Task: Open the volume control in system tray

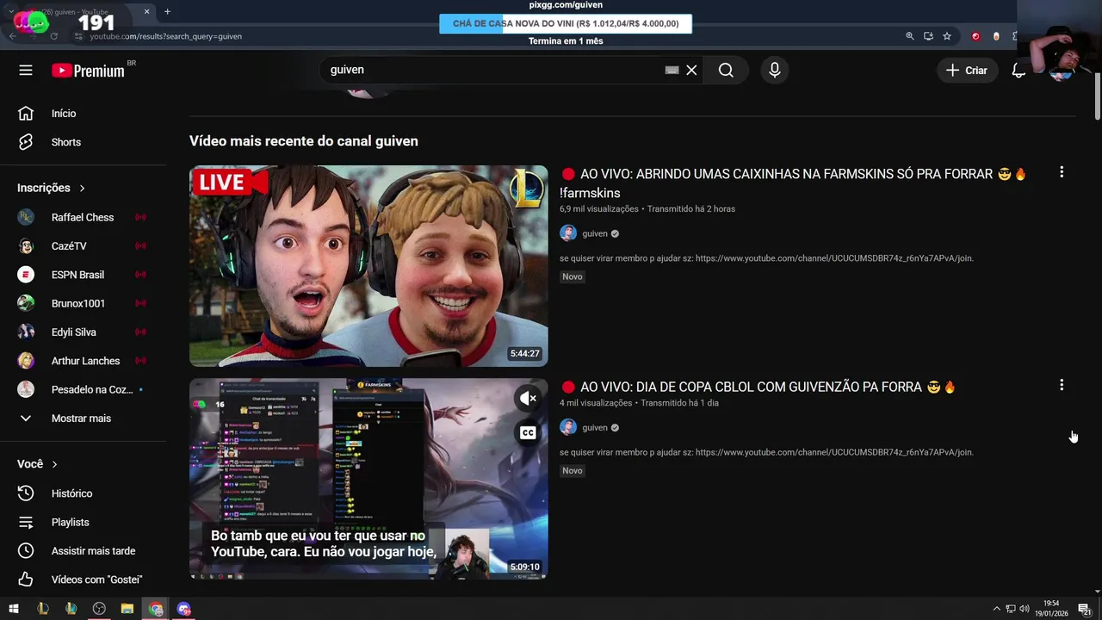Action: pyautogui.click(x=1025, y=609)
